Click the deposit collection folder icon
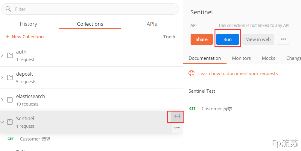 pyautogui.click(x=10, y=77)
